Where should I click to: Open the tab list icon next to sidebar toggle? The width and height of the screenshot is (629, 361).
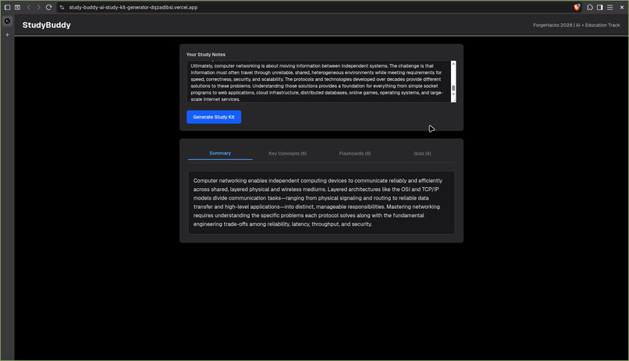click(18, 7)
